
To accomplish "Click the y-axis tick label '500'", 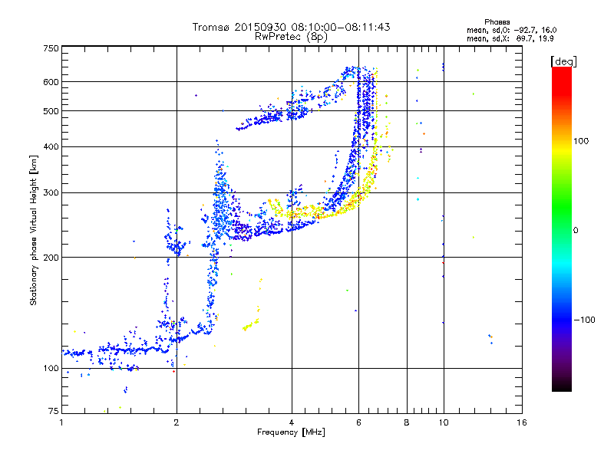I will pos(51,111).
